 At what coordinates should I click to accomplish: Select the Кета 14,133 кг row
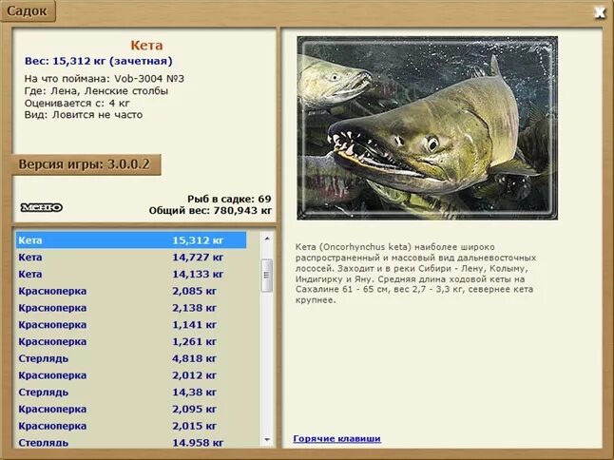pos(131,274)
